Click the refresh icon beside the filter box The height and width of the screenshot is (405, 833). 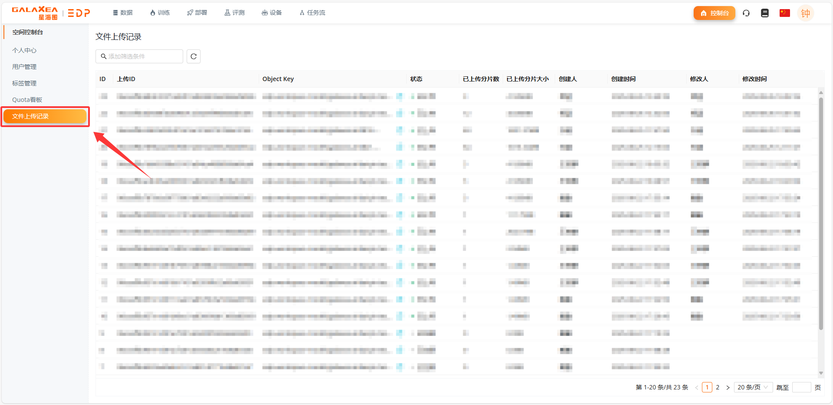click(194, 56)
